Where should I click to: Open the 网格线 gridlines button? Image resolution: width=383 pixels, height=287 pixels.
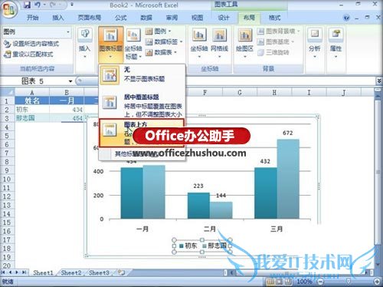click(x=219, y=44)
